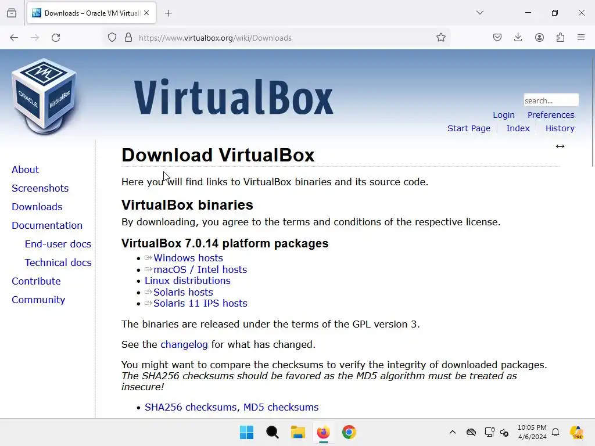595x446 pixels.
Task: Open the tracking protection shield icon
Action: (112, 38)
